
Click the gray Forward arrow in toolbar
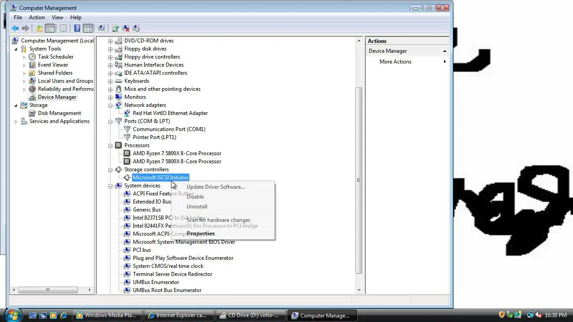(x=26, y=29)
